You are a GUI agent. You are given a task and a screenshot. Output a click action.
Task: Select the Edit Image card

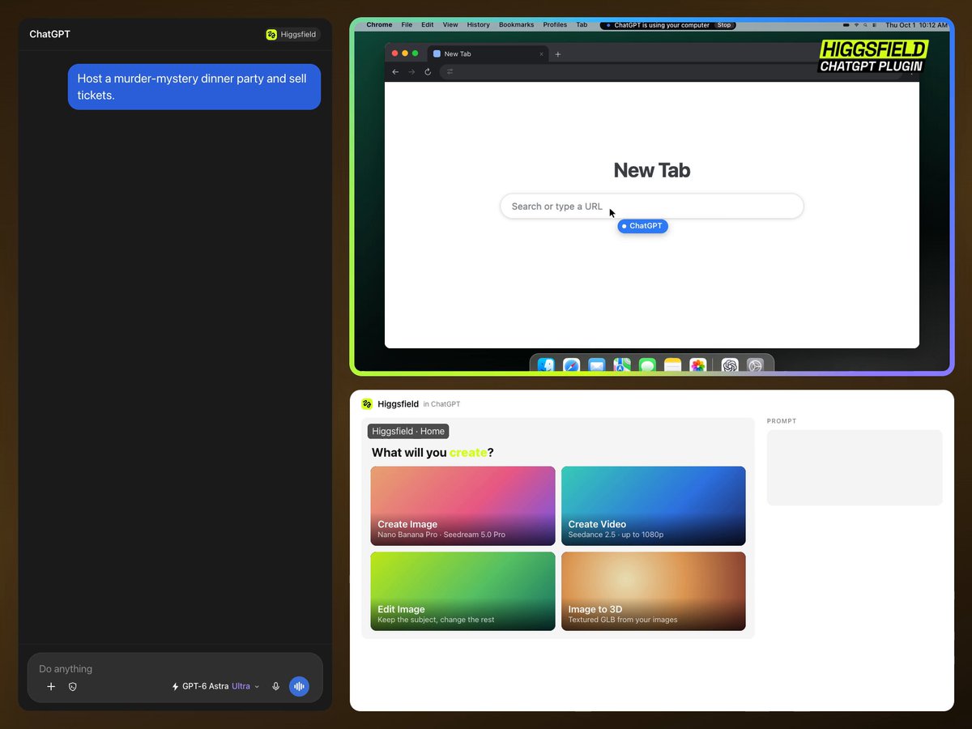(463, 591)
